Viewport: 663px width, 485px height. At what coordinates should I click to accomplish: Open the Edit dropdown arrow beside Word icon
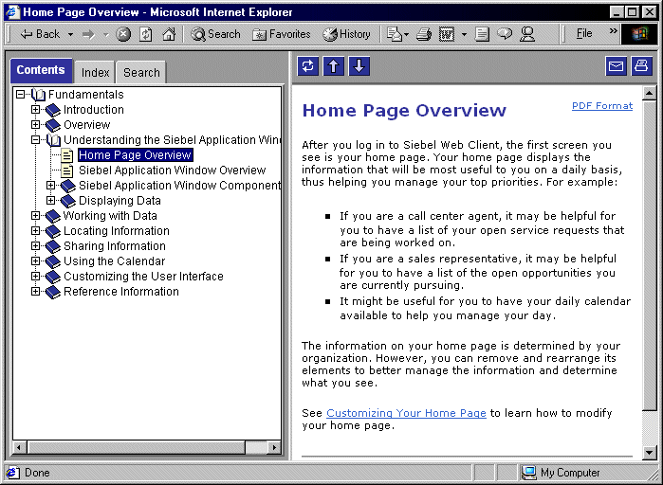pos(464,34)
